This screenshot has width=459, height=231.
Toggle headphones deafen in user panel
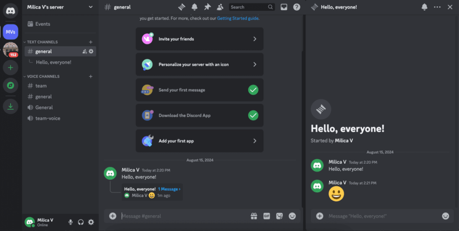81,222
